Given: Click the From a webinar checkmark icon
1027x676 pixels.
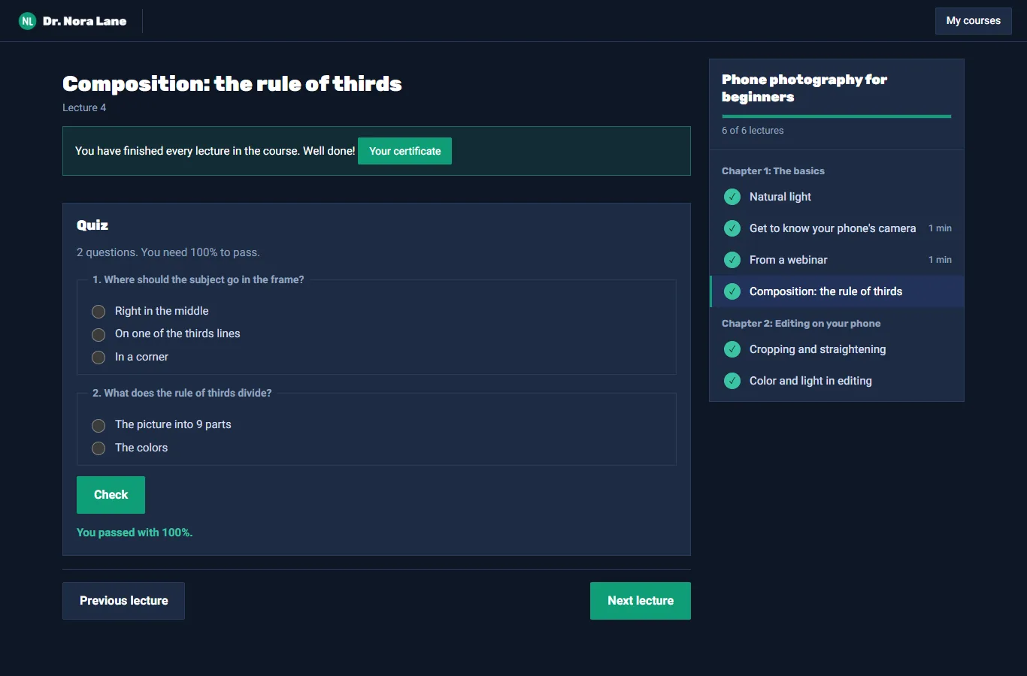Looking at the screenshot, I should click(732, 260).
